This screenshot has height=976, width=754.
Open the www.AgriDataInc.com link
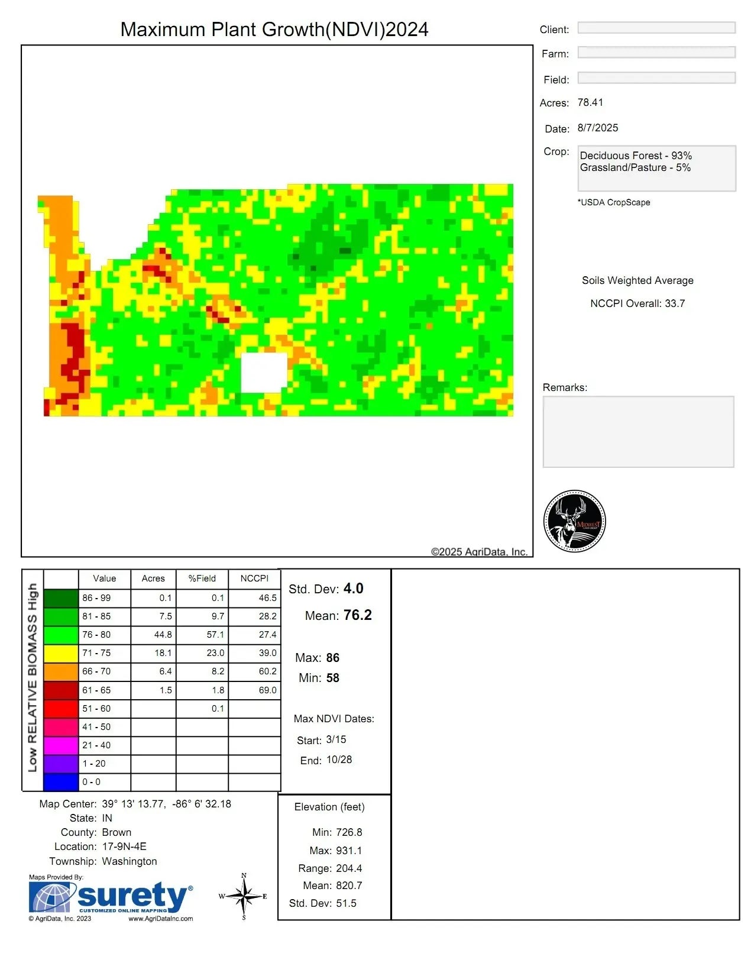160,919
